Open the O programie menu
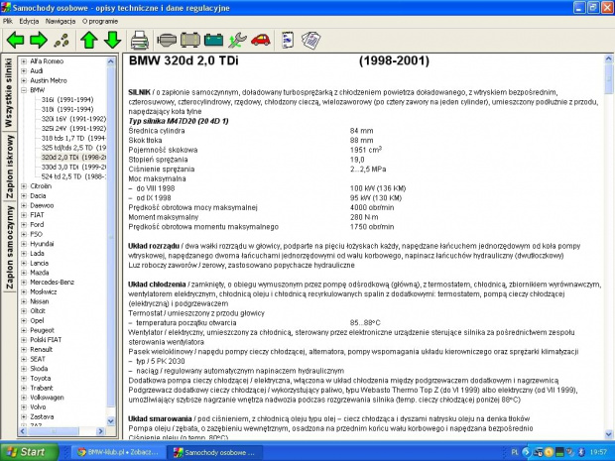The width and height of the screenshot is (615, 461). 100,21
